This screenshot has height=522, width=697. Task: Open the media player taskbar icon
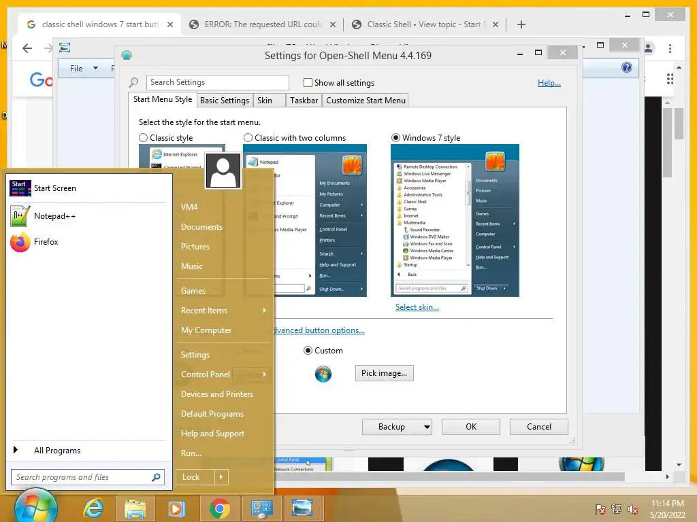click(x=176, y=508)
